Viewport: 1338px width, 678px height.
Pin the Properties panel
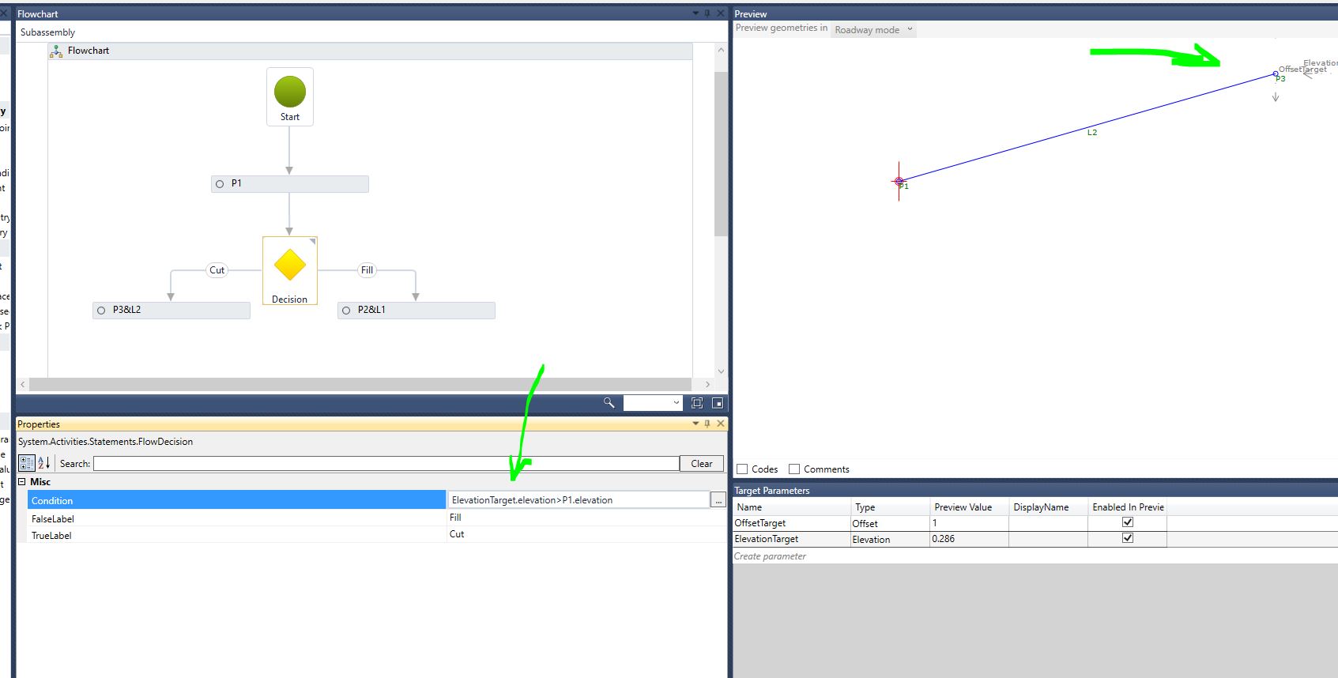point(707,424)
